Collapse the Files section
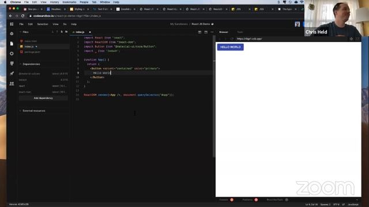The image size is (369, 207). tap(24, 32)
